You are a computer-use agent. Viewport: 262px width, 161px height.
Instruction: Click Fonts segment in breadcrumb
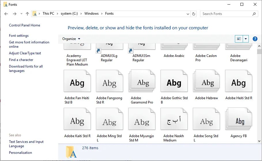pyautogui.click(x=109, y=14)
